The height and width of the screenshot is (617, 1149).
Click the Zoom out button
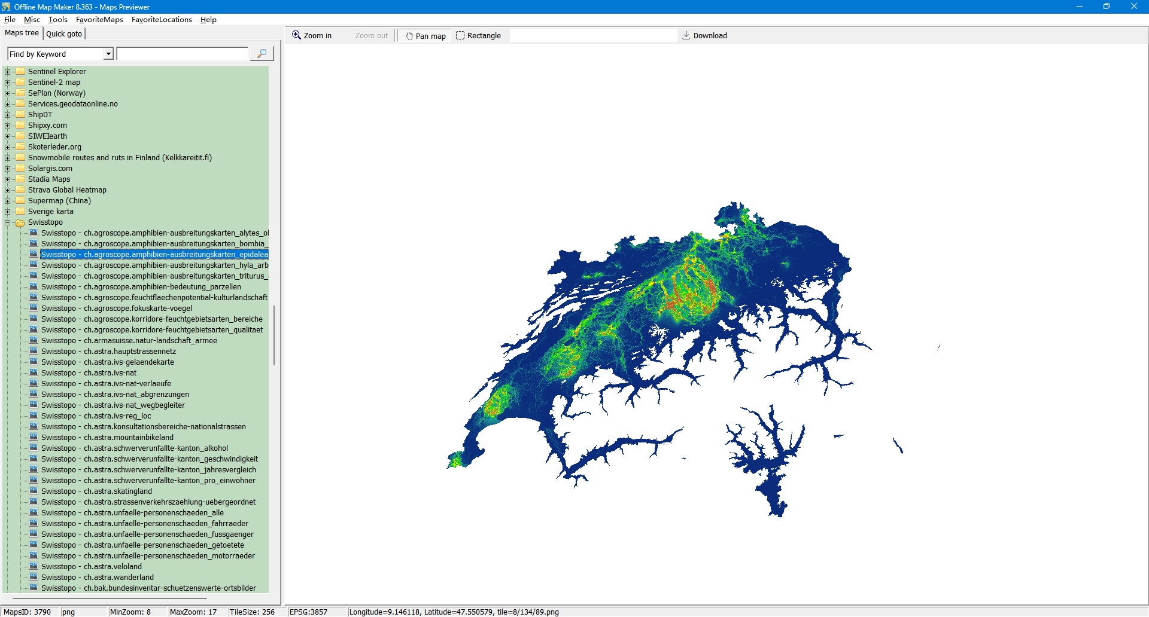point(371,36)
